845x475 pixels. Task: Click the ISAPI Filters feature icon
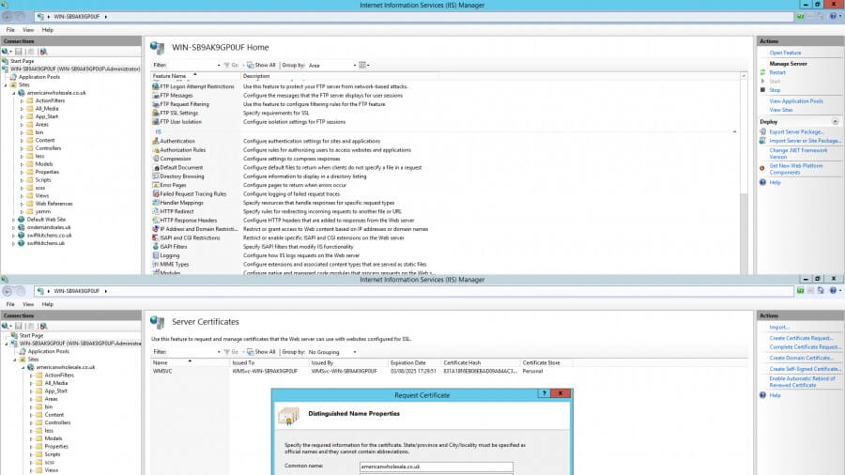coord(154,247)
